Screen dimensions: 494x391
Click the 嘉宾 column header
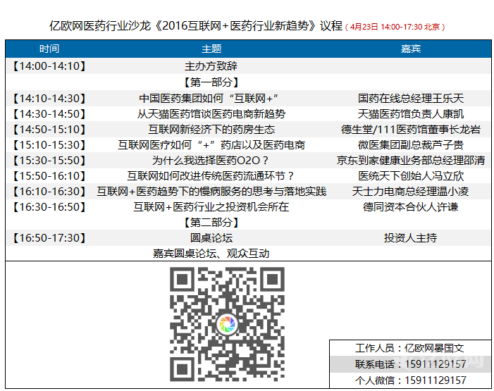click(411, 49)
